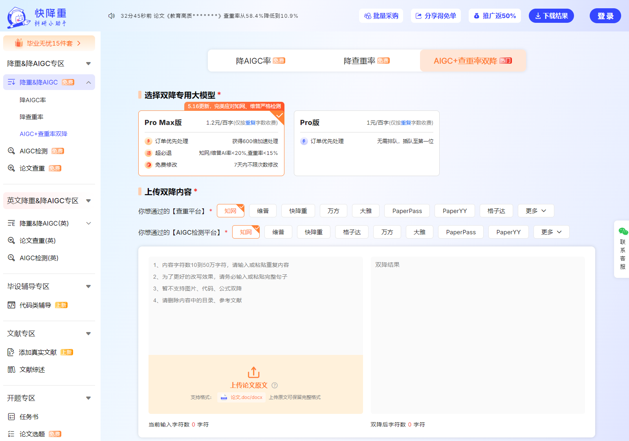Collapse the 降重&降AIGC submenu chevron
This screenshot has height=441, width=629.
(88, 82)
